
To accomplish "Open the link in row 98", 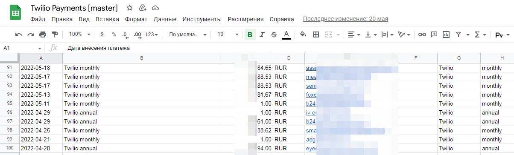I will click(x=312, y=131).
